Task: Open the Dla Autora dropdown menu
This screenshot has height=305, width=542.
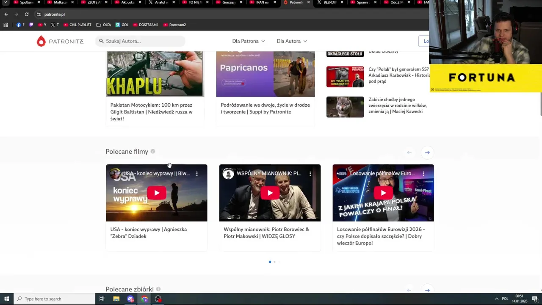Action: (292, 41)
